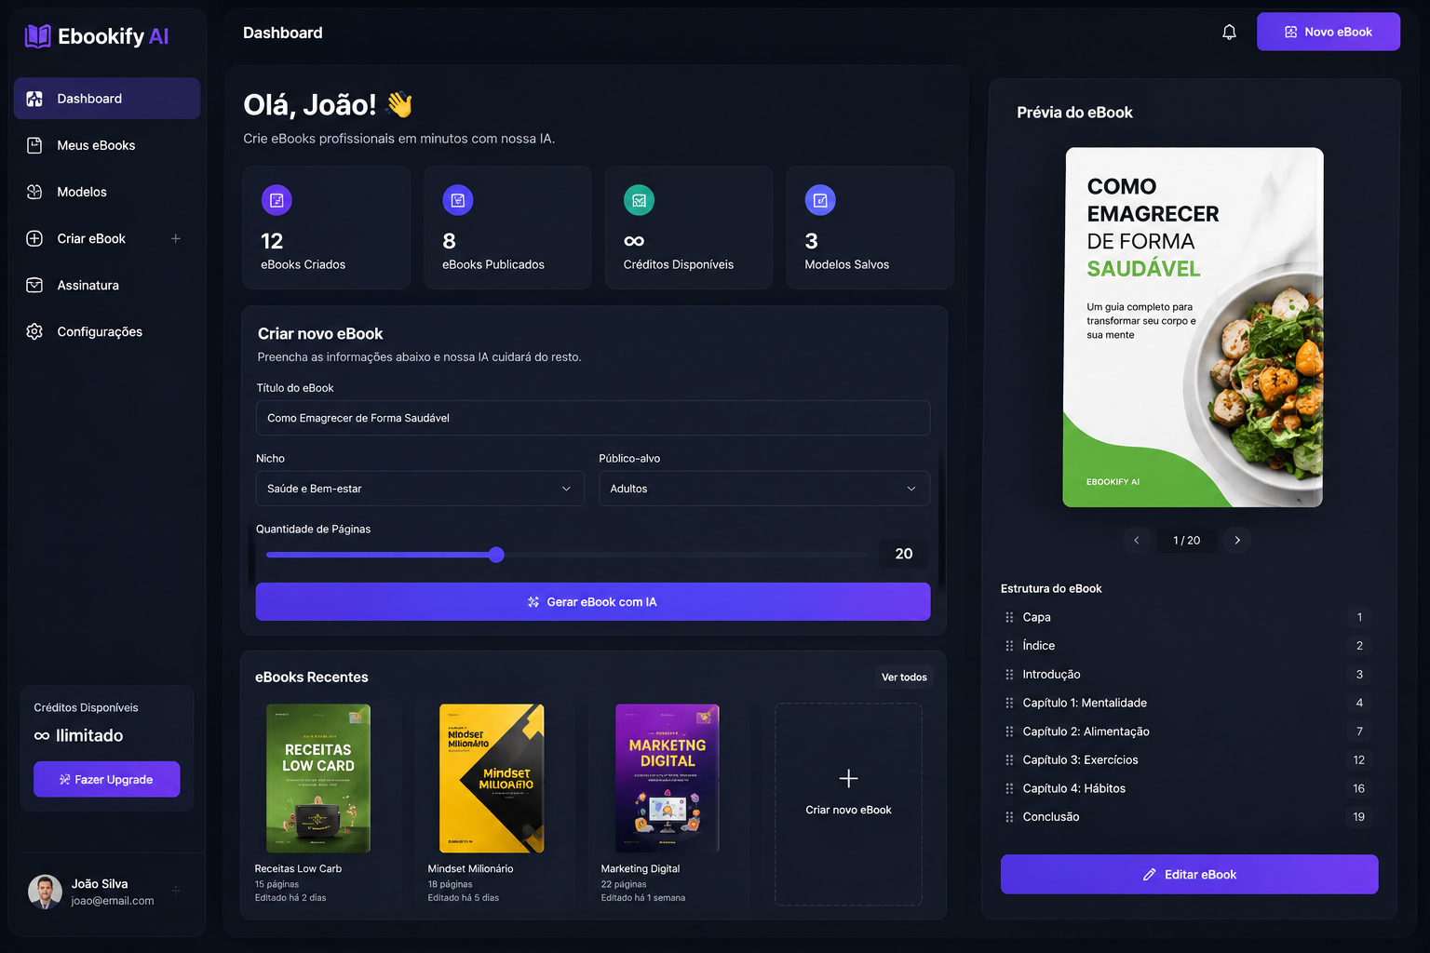Select Capítulo 4: Hábitos row
Image resolution: width=1430 pixels, height=953 pixels.
(x=1190, y=788)
